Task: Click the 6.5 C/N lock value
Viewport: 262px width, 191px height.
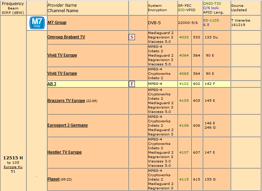Action: pyautogui.click(x=206, y=25)
